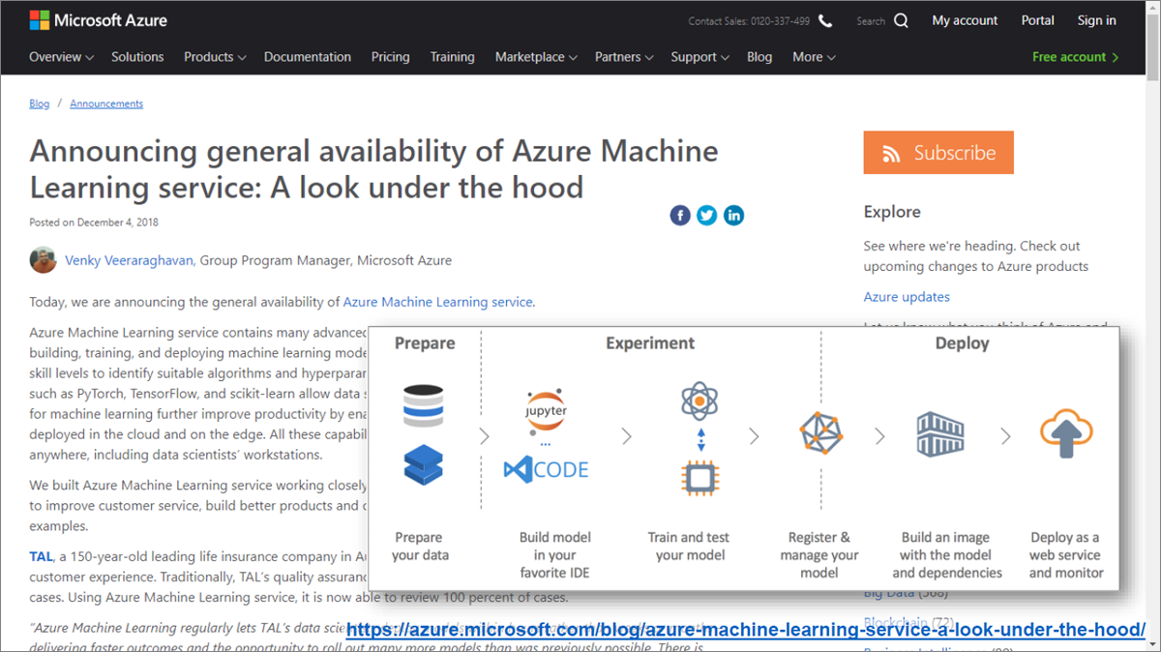The image size is (1161, 652).
Task: Open Blog in the nav bar
Action: 759,57
